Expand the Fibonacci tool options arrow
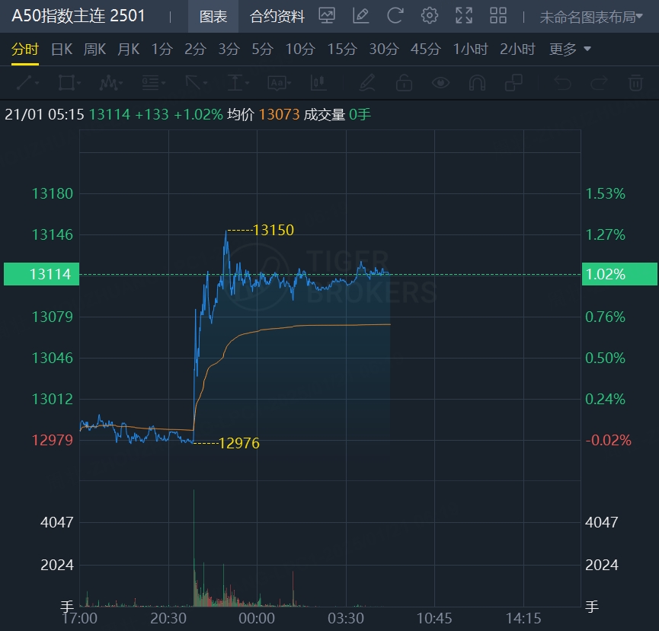This screenshot has height=631, width=659. pyautogui.click(x=163, y=83)
